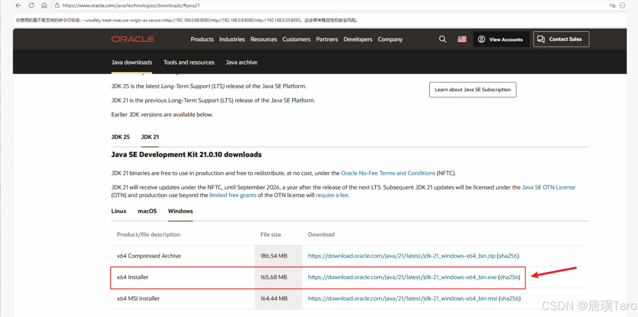Click the Download column header
This screenshot has height=317, width=638.
(x=321, y=234)
